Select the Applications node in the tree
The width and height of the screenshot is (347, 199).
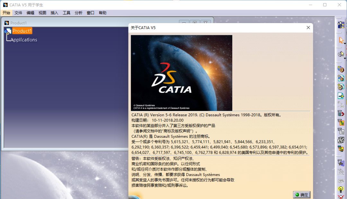tap(24, 40)
